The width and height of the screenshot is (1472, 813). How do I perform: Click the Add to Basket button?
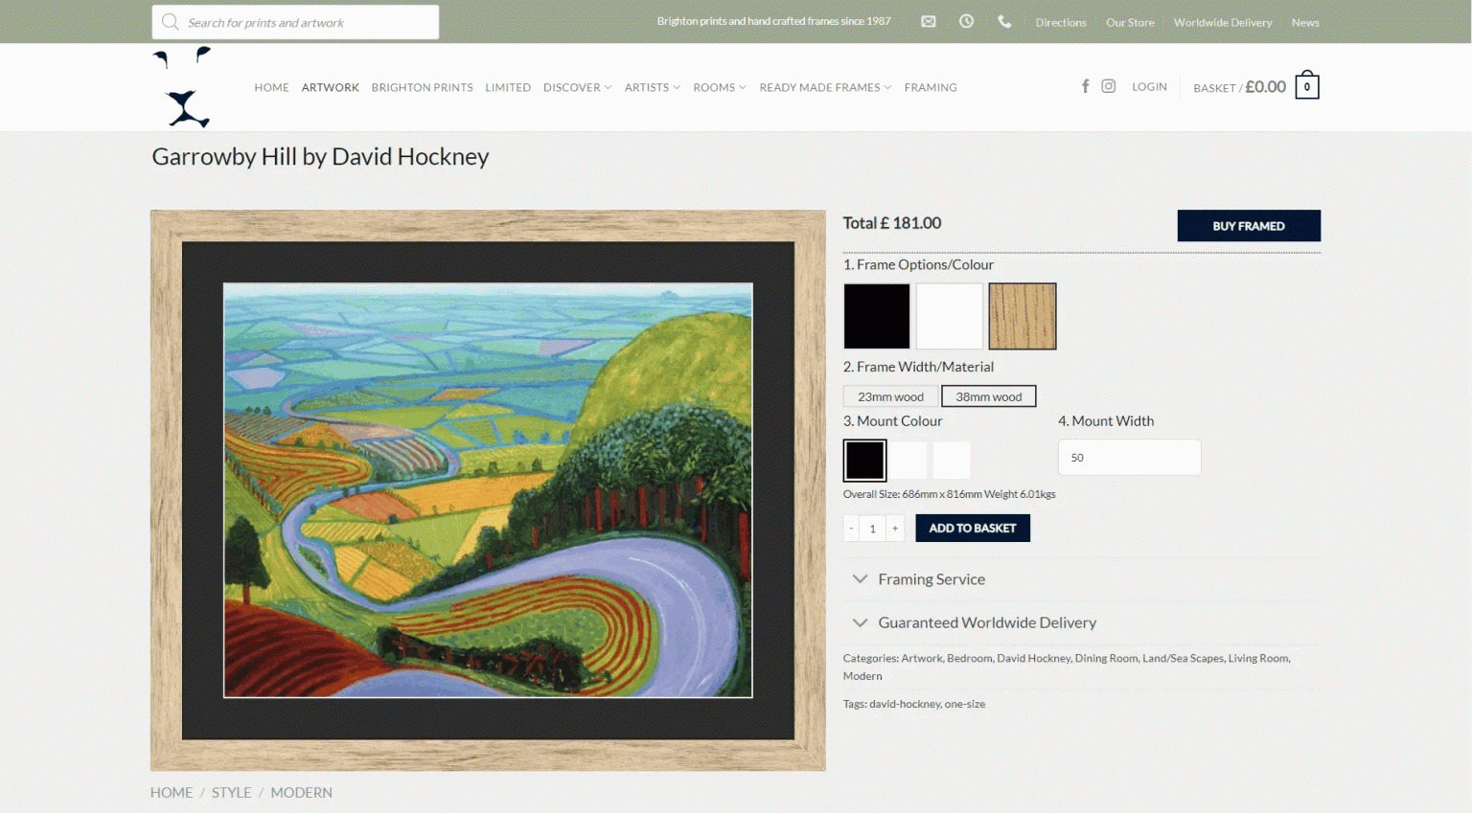click(972, 528)
